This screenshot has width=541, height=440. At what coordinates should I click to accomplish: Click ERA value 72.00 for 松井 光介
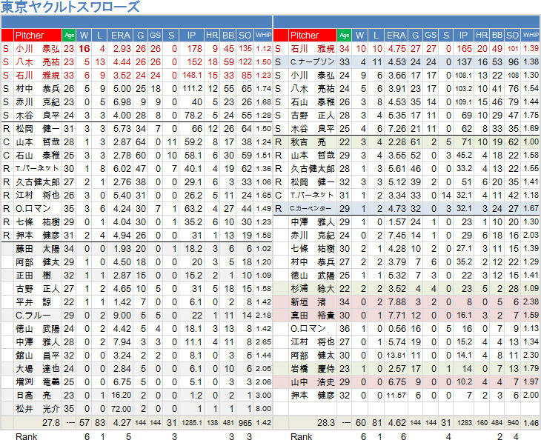pos(121,410)
